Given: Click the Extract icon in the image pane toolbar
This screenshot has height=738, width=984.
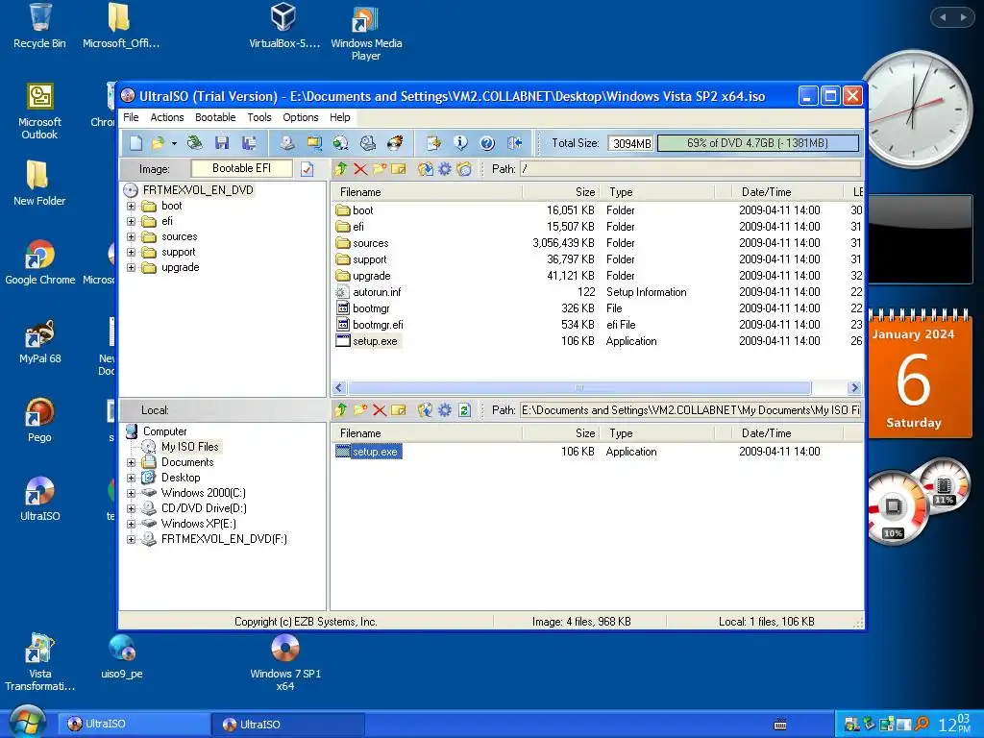Looking at the screenshot, I should pyautogui.click(x=426, y=169).
